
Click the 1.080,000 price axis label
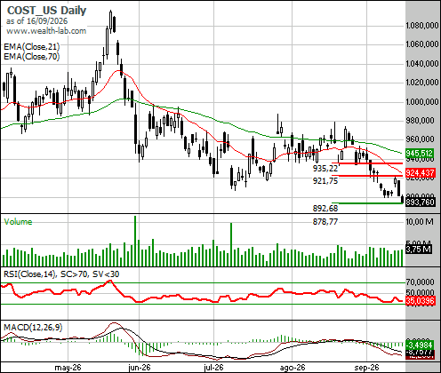[422, 26]
